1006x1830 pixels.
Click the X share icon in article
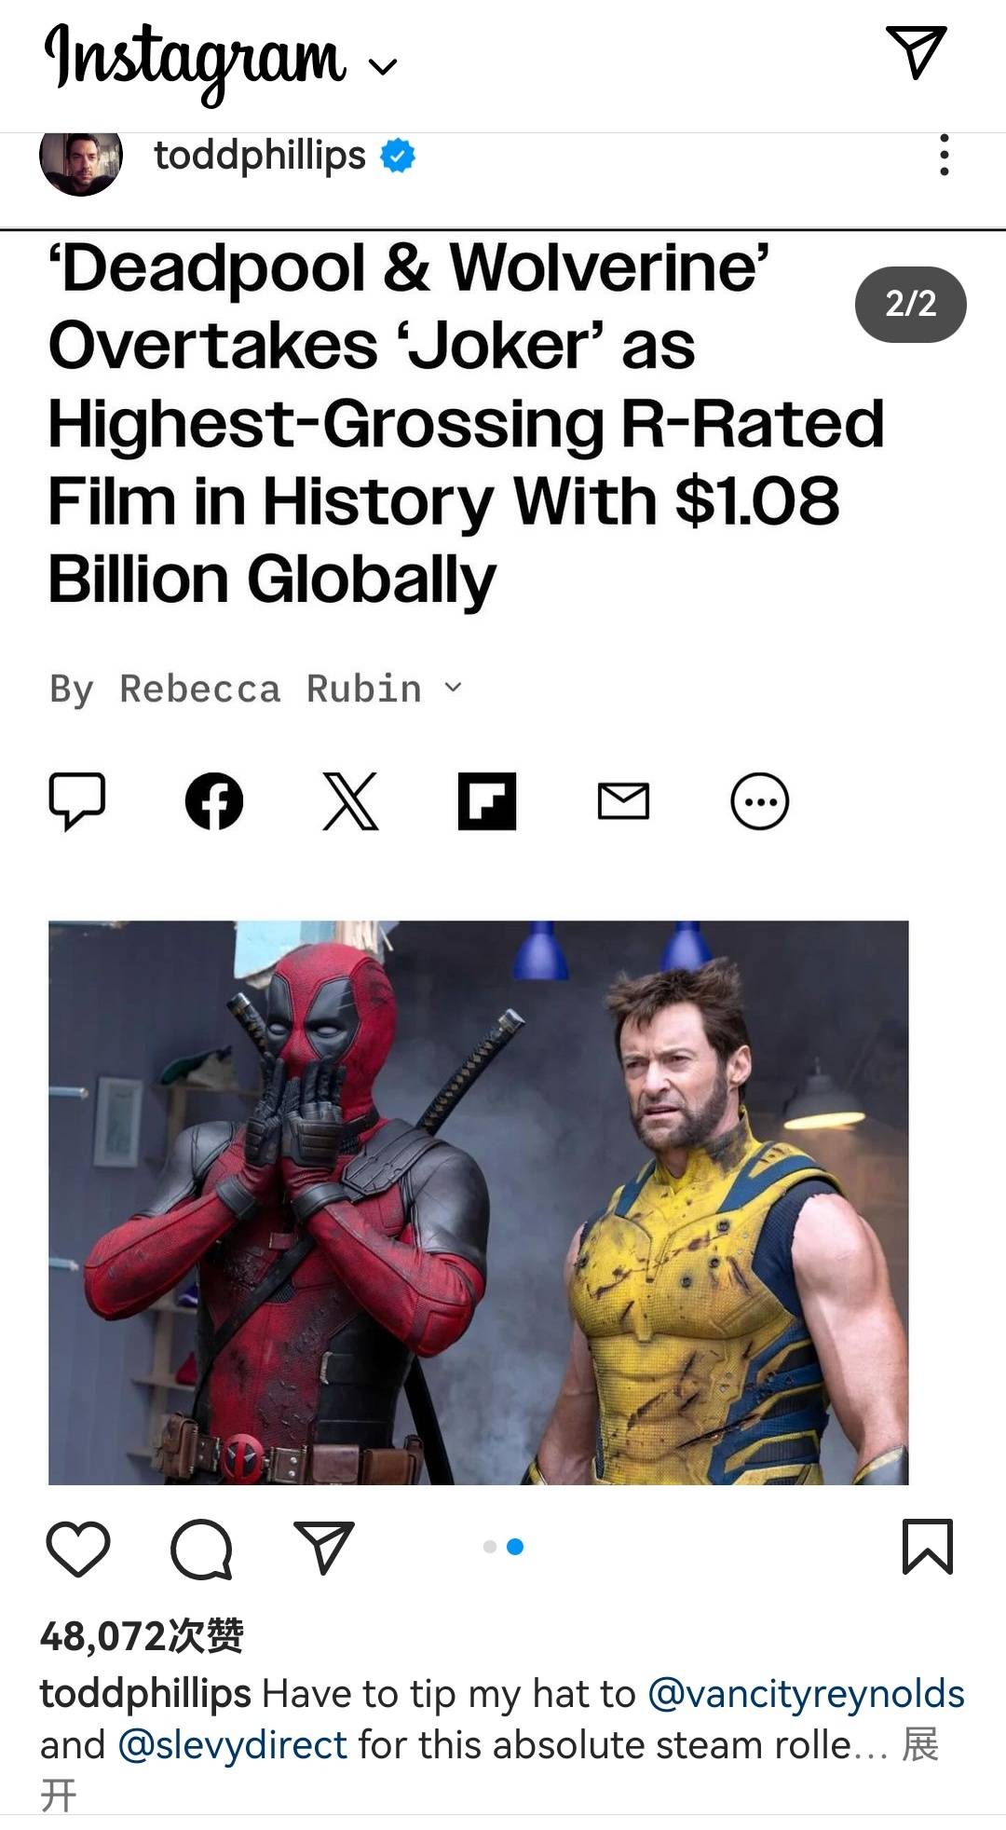350,801
